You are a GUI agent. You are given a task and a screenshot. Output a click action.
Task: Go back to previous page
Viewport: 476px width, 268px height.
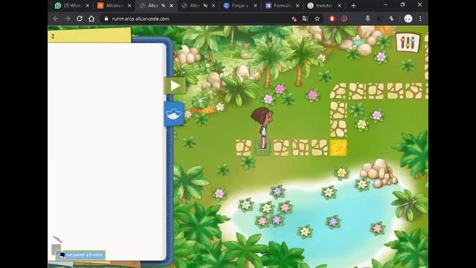[x=56, y=19]
